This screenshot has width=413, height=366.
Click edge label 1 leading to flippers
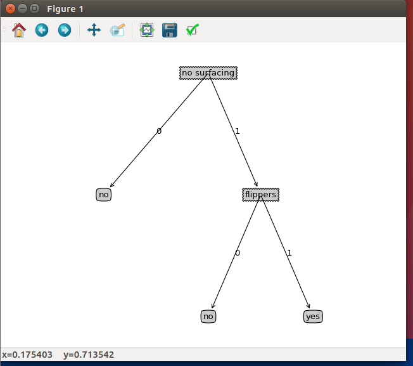(238, 131)
